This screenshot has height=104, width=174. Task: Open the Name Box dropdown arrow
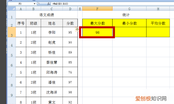(35, 4)
